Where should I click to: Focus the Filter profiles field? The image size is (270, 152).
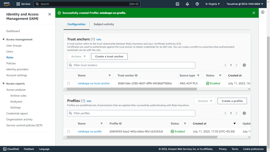coord(131,113)
